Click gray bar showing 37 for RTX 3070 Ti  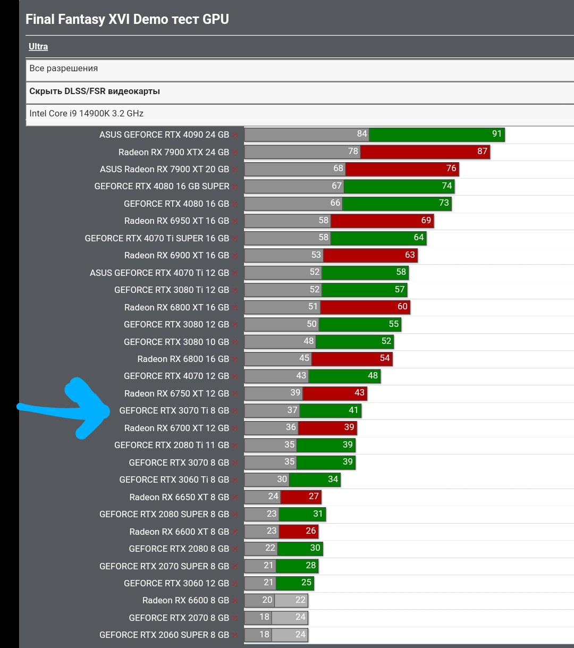pos(272,410)
